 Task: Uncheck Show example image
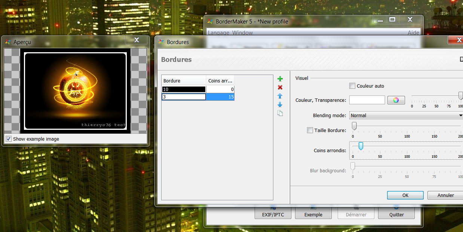8,139
